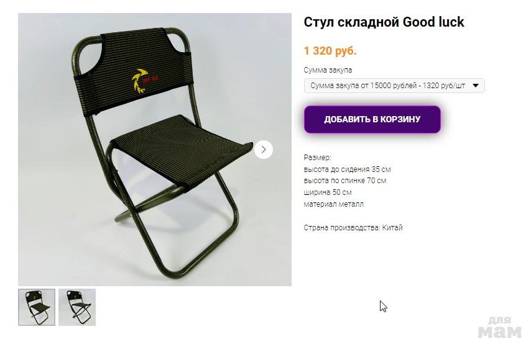The width and height of the screenshot is (531, 347).
Task: Show the next product photo with the arrow
Action: [x=264, y=150]
